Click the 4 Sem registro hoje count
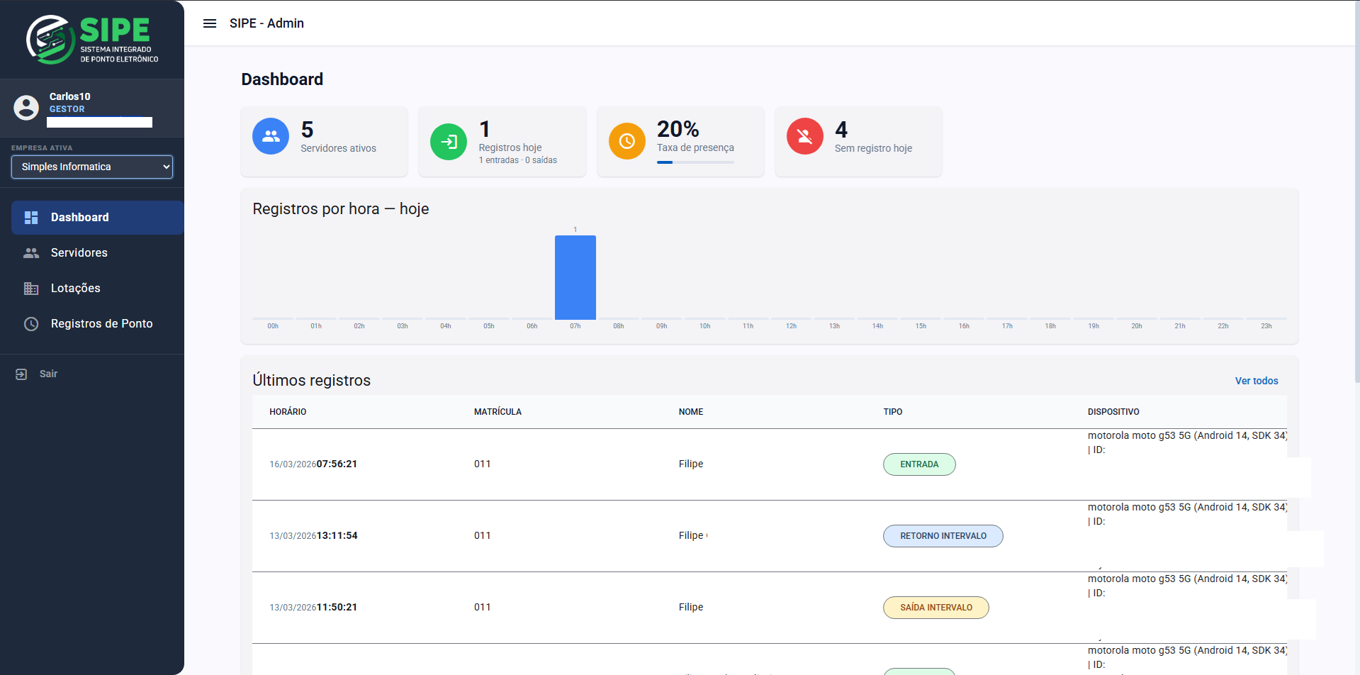1360x675 pixels. point(841,130)
